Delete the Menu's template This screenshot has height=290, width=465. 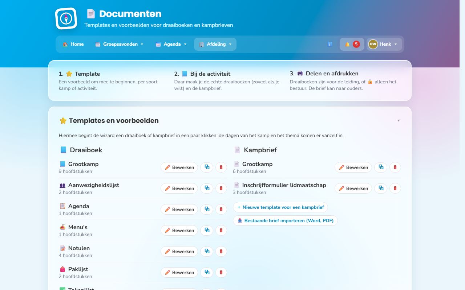point(221,230)
